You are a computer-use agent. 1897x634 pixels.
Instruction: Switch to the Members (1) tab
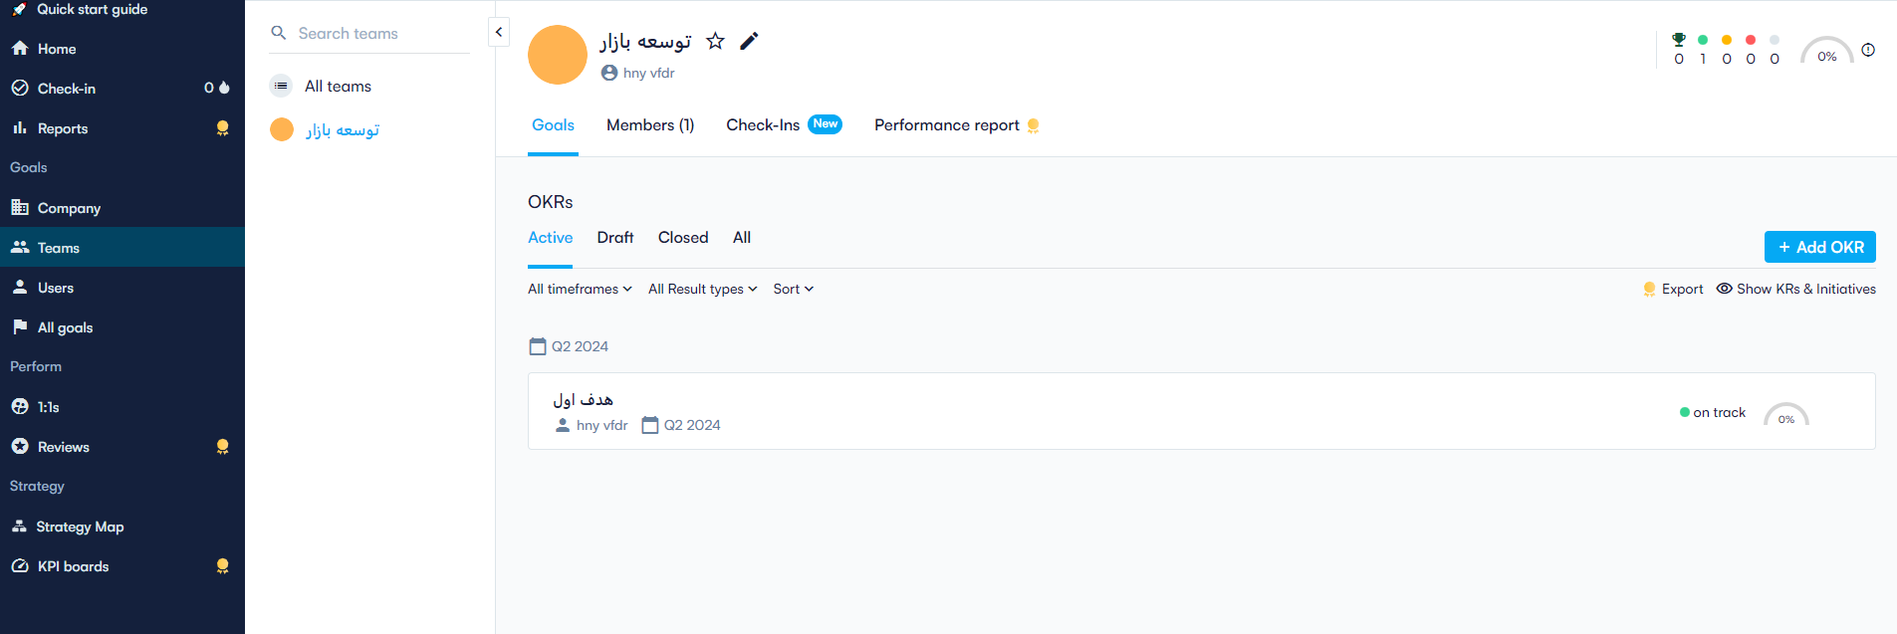(x=650, y=125)
